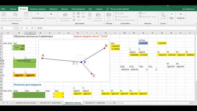
Task: Switch to the Вид tab
Action: [x=90, y=9]
